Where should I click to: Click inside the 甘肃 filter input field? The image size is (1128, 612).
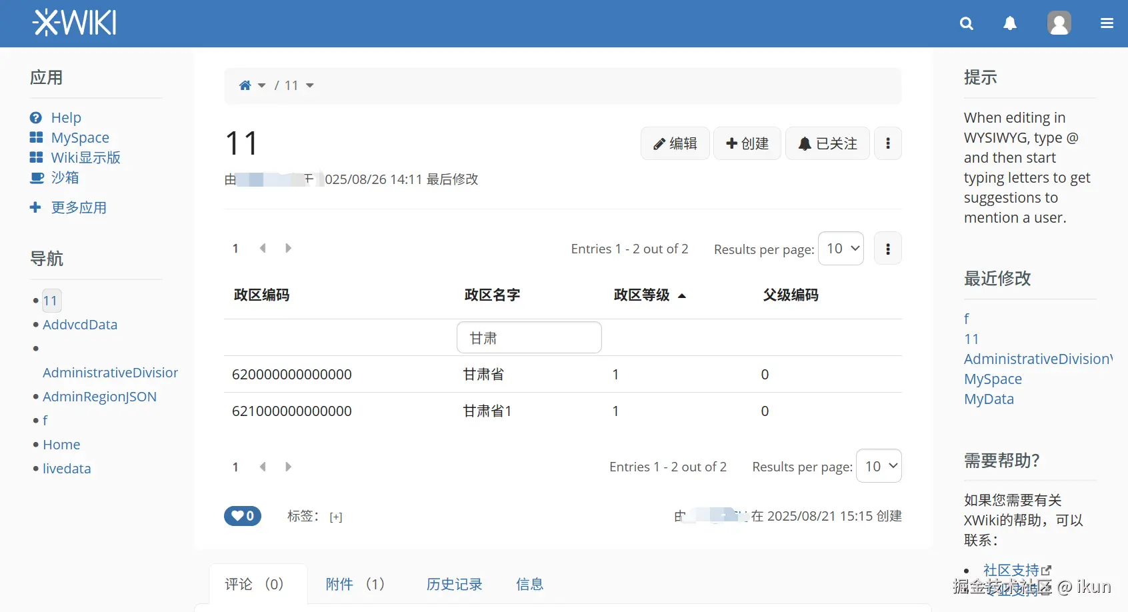[x=529, y=337]
